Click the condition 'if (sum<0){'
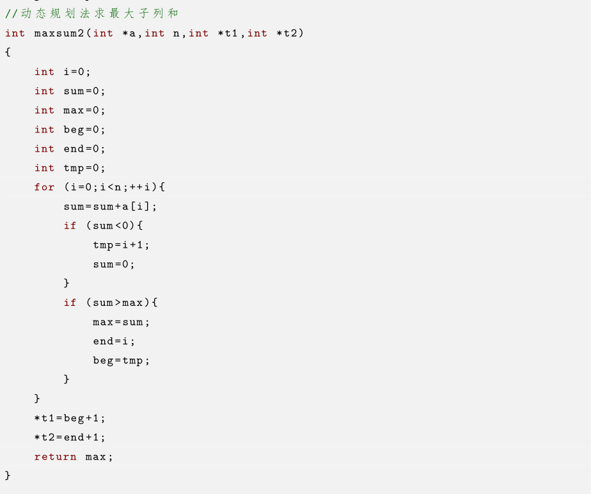Viewport: 591px width, 494px height. pos(103,225)
